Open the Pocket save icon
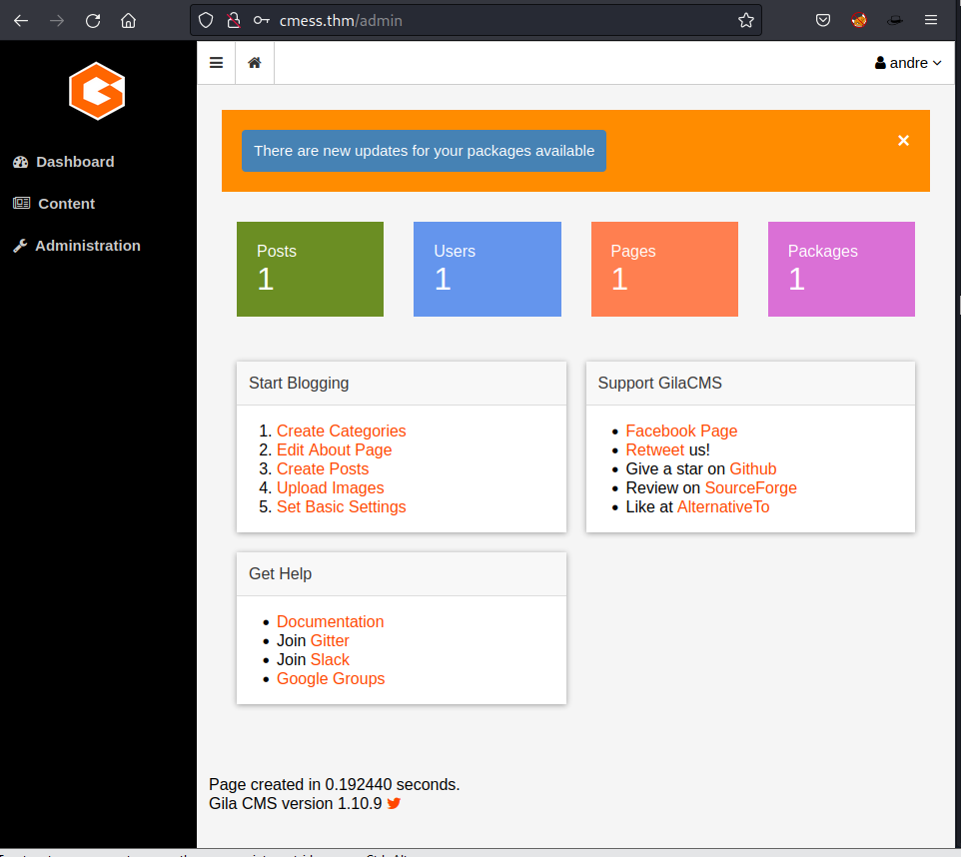Viewport: 961px width, 857px height. pyautogui.click(x=823, y=20)
